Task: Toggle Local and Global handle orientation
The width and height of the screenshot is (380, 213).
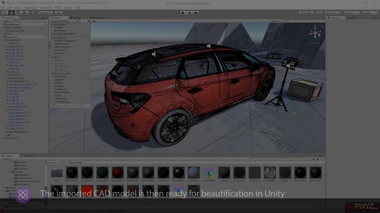Action: point(56,13)
